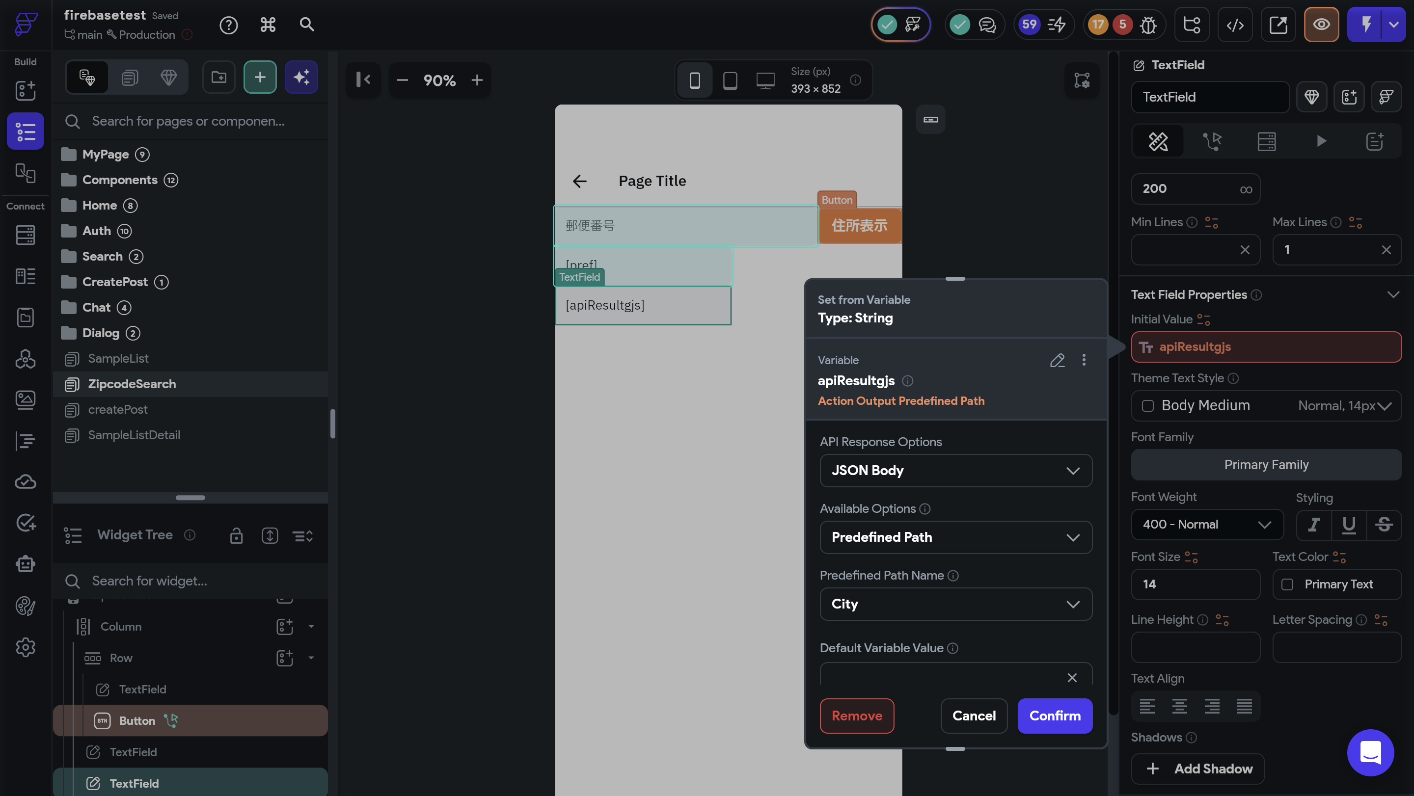Toggle underline text styling
1414x796 pixels.
click(1349, 525)
